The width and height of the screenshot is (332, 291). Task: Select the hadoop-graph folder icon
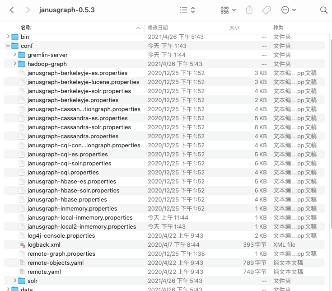click(22, 64)
